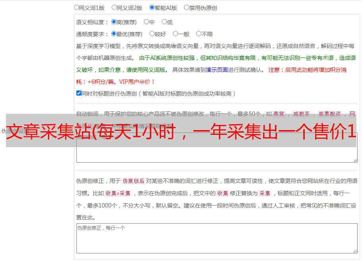362x261 pixels.
Task: Toggle 同时对标题进行伪原创 checkbox
Action: (x=79, y=93)
